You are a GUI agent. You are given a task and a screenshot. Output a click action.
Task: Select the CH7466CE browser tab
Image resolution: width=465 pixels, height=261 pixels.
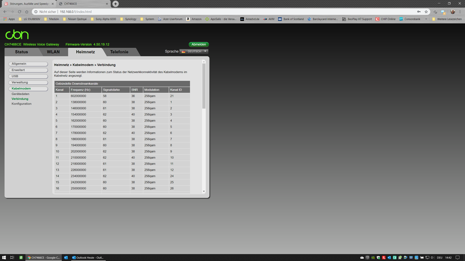pos(83,4)
